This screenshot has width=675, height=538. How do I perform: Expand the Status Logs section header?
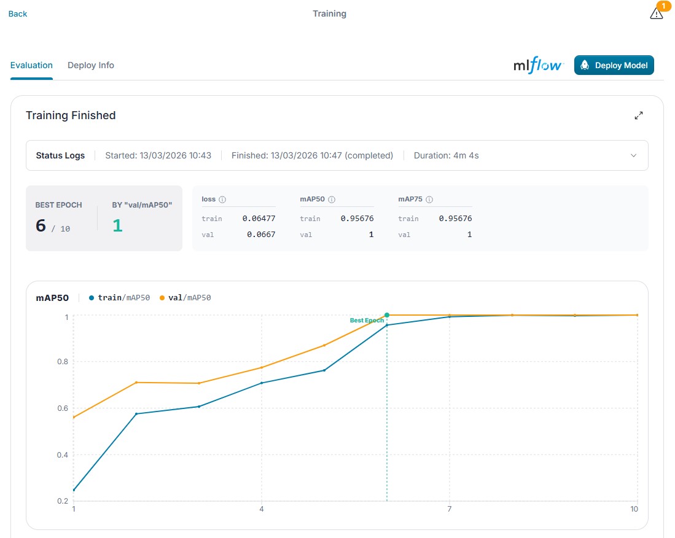(337, 155)
